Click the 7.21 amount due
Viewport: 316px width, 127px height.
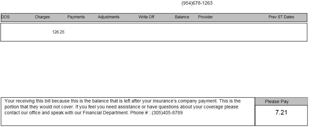[x=281, y=113]
